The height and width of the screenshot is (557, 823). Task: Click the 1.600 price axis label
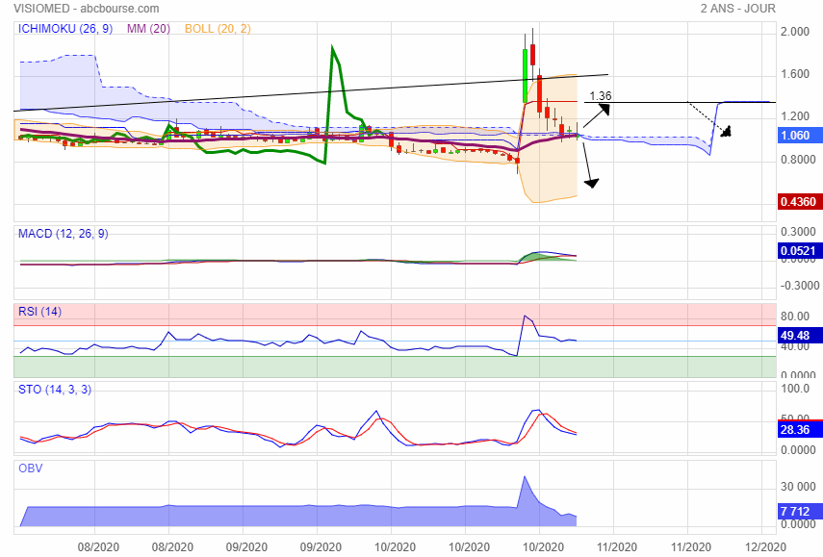(x=795, y=74)
